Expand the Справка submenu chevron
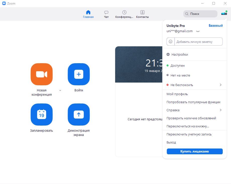This screenshot has height=184, width=231. click(220, 110)
